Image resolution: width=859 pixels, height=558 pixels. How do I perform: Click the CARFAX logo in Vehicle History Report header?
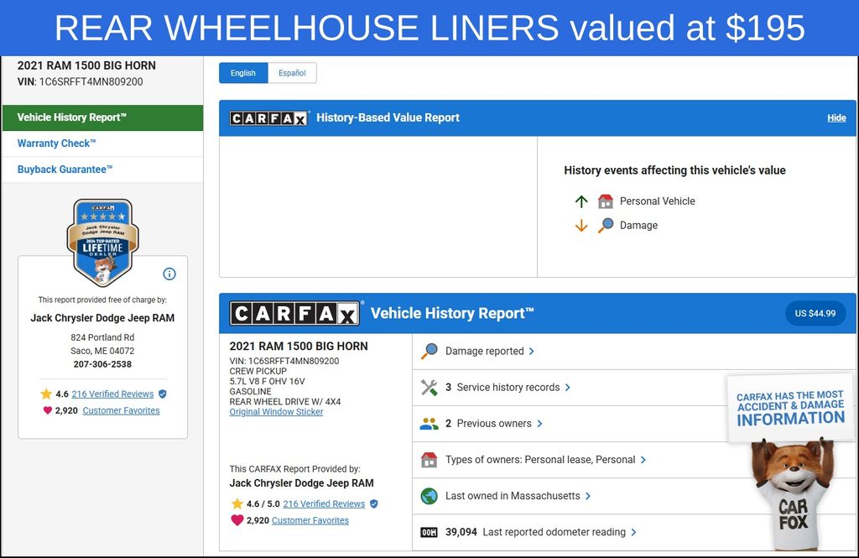point(294,314)
